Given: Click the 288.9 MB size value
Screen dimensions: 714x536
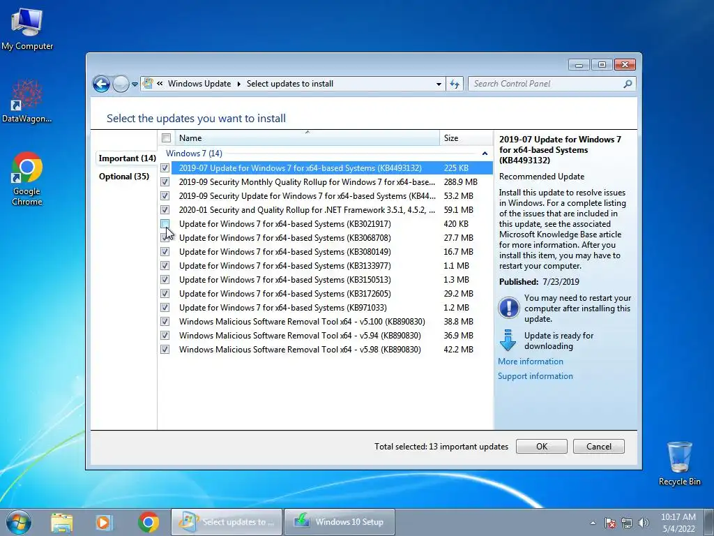Looking at the screenshot, I should [x=460, y=182].
